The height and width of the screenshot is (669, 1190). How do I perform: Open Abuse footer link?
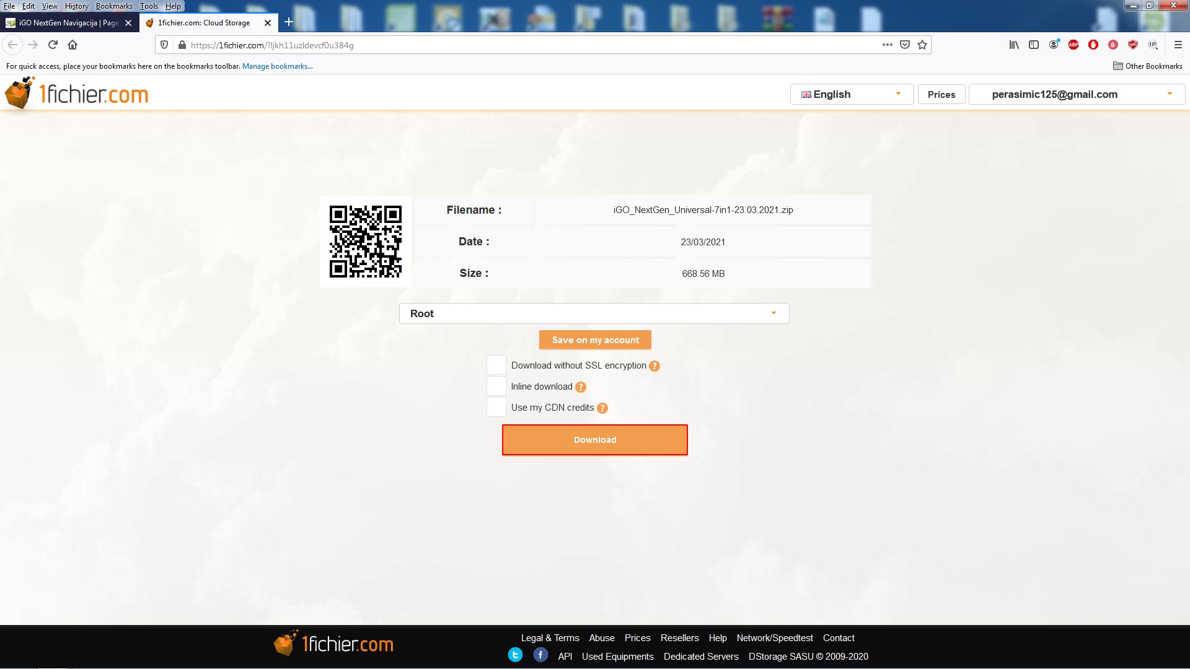(602, 638)
